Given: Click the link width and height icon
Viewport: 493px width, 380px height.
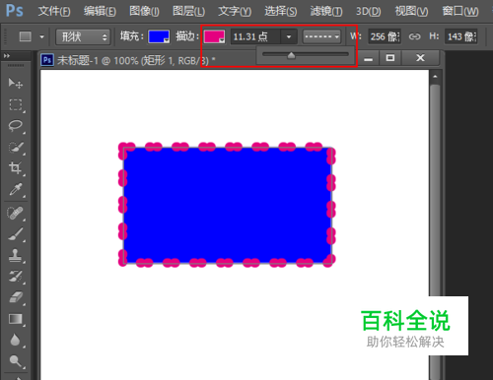Looking at the screenshot, I should point(414,36).
